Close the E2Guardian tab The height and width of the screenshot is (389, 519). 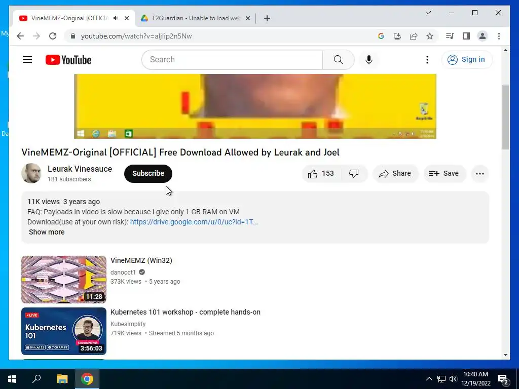tap(247, 18)
